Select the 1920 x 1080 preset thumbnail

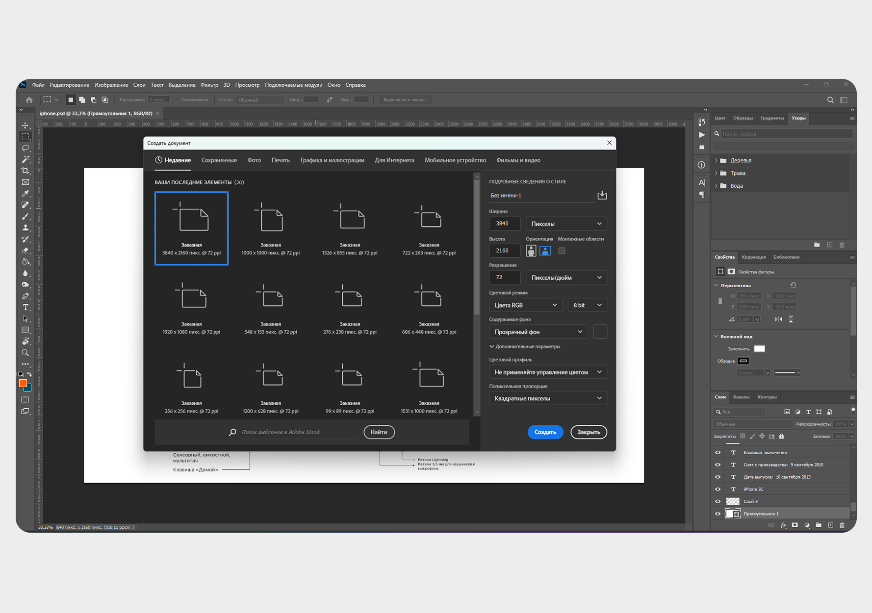pos(191,308)
